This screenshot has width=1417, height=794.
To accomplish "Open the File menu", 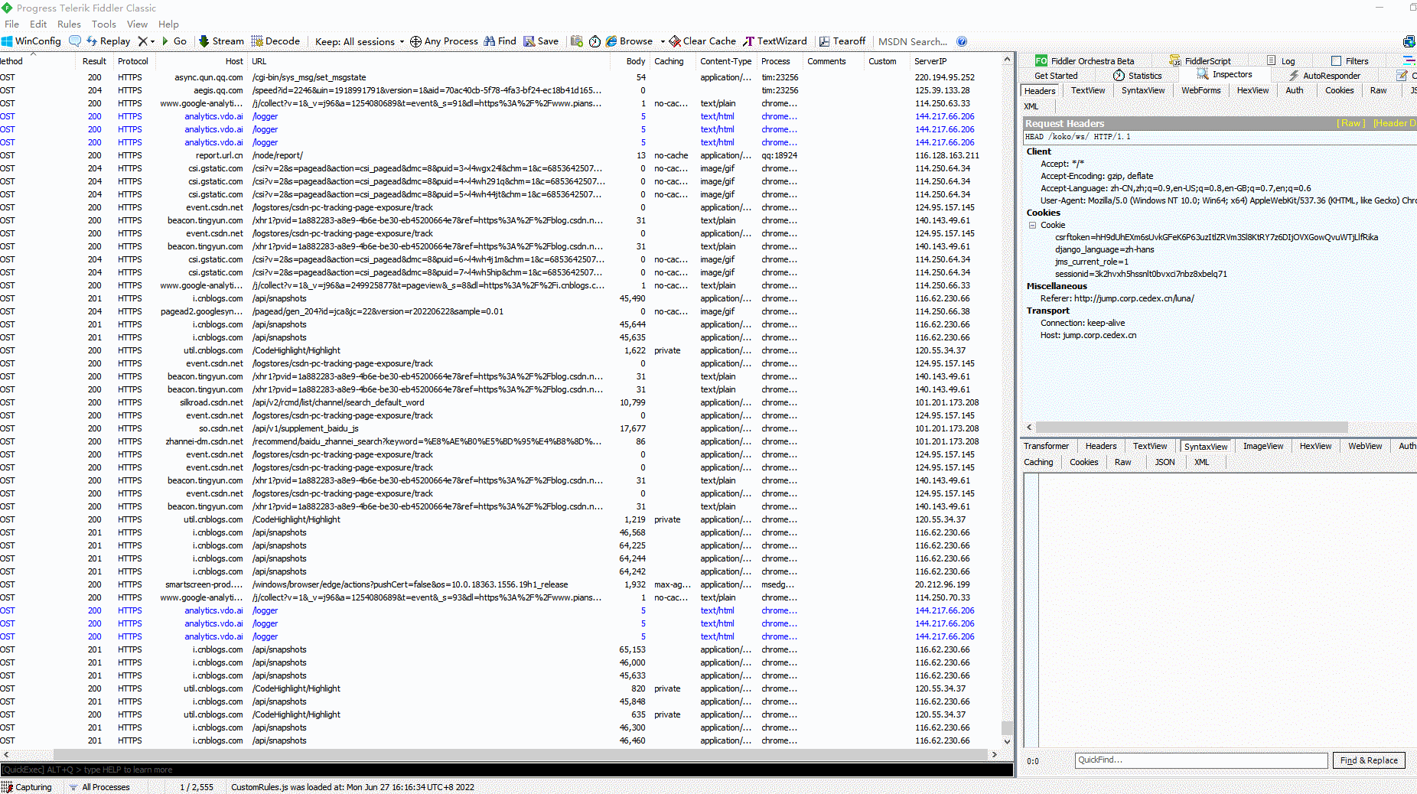I will tap(11, 24).
